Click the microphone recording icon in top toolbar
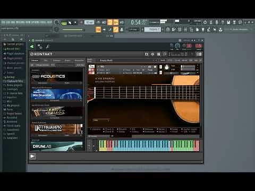The image size is (255, 191). (217, 22)
